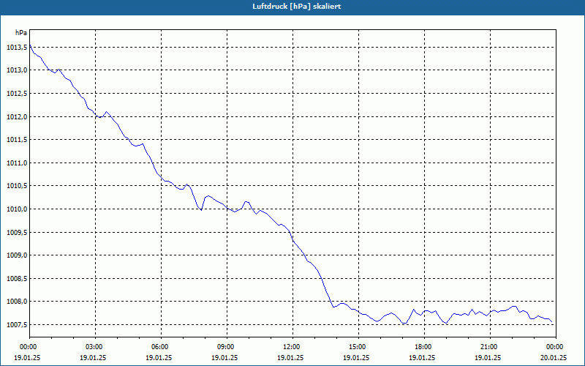Select the '19.01.25' date under 09:00
The width and height of the screenshot is (585, 366).
click(224, 358)
